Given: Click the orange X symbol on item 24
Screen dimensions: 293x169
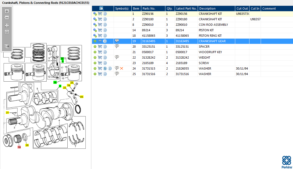Looking at the screenshot, I should tap(122, 68).
